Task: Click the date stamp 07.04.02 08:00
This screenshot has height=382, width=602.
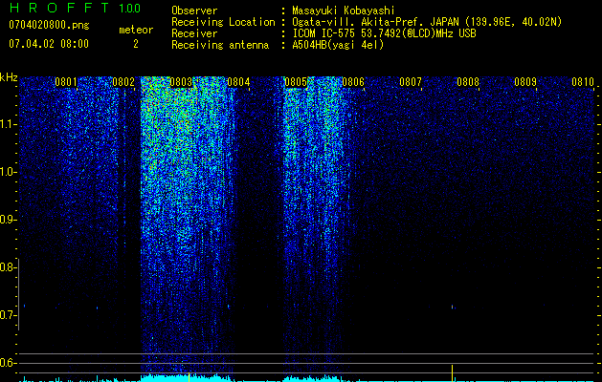Action: 49,44
